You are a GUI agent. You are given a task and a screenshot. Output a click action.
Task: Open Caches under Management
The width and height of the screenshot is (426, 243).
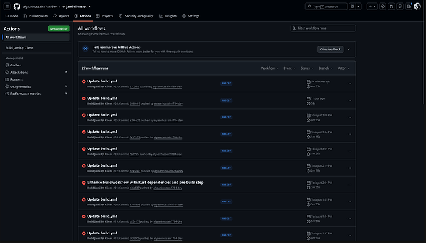click(36, 65)
